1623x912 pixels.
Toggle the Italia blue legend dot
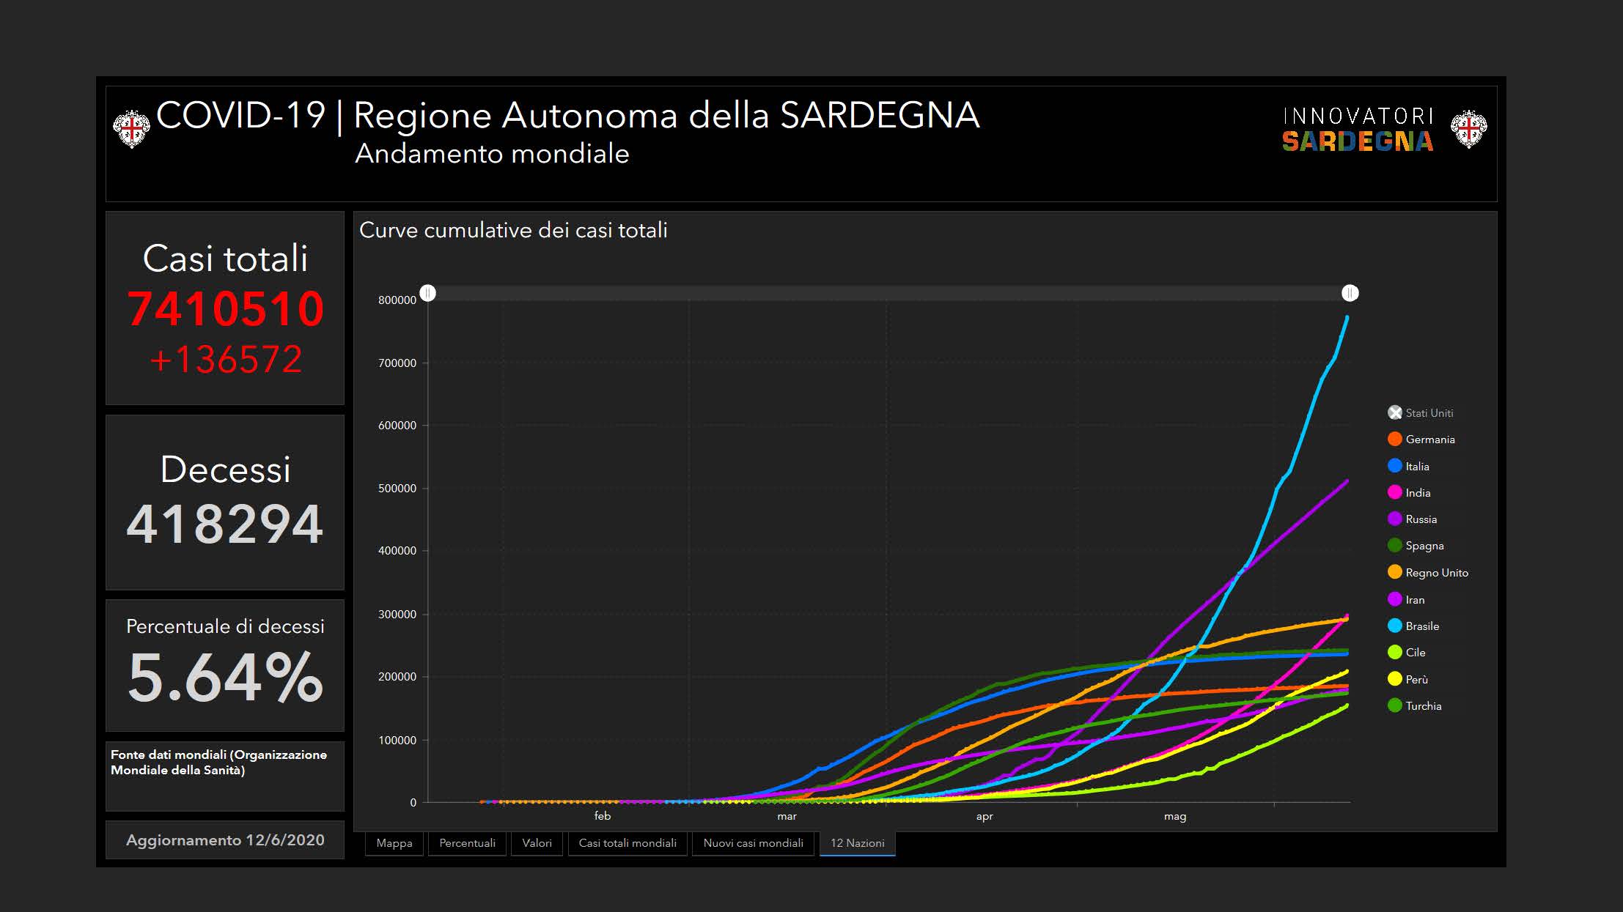click(1394, 466)
